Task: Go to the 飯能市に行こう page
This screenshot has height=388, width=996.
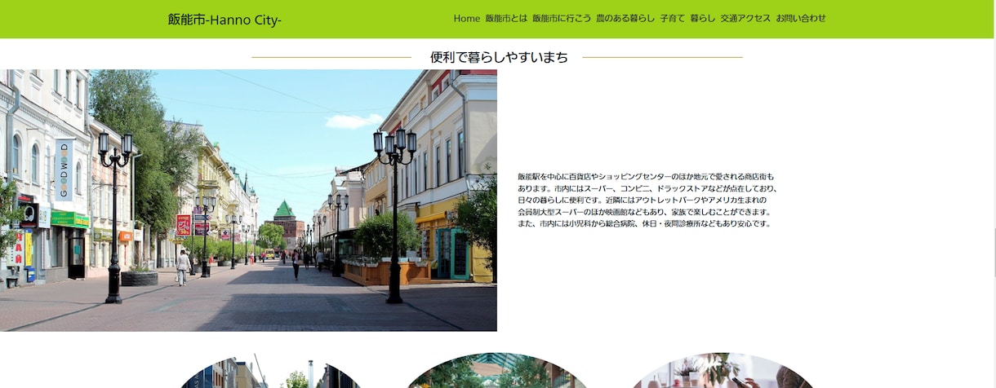Action: pyautogui.click(x=562, y=18)
